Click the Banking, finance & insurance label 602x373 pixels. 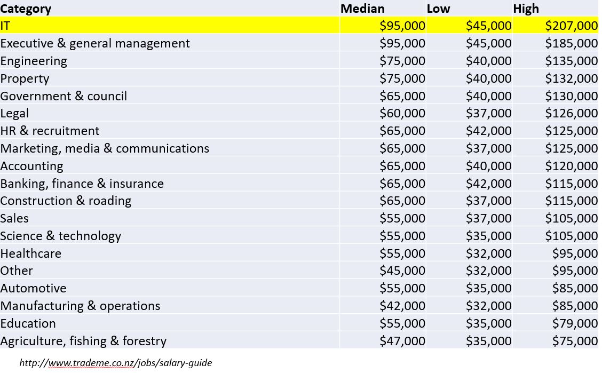tap(82, 184)
